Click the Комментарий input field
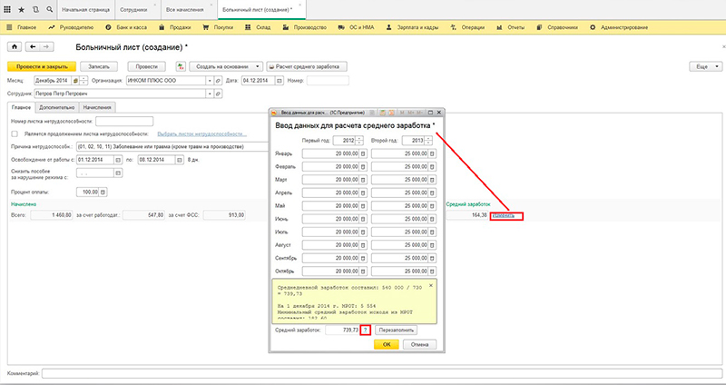The height and width of the screenshot is (385, 726). tap(381, 373)
